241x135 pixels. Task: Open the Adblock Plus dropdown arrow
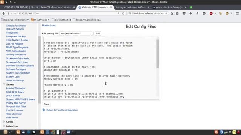click(215, 13)
